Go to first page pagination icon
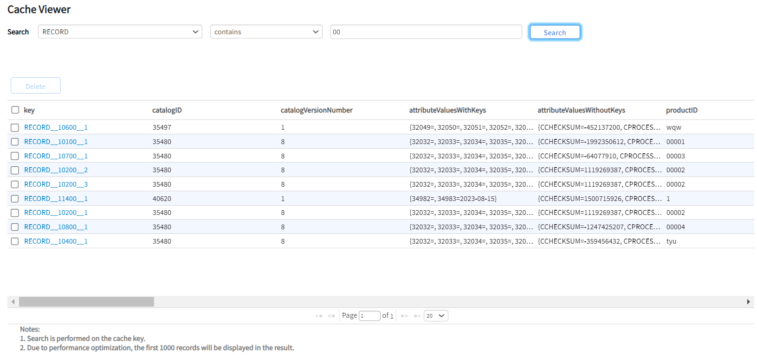This screenshot has width=757, height=358. 319,316
